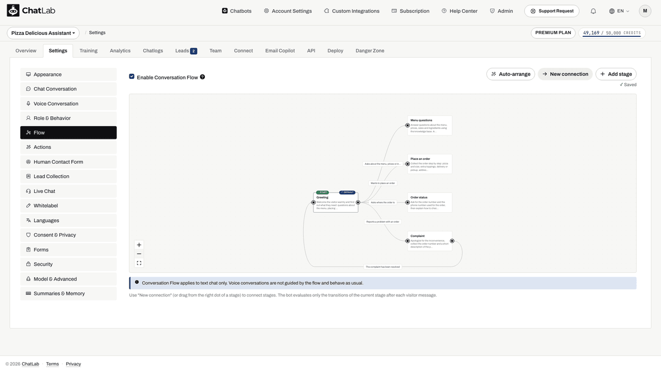The image size is (661, 372).
Task: Click the left connection dot on Complaint stage
Action: coord(408,241)
